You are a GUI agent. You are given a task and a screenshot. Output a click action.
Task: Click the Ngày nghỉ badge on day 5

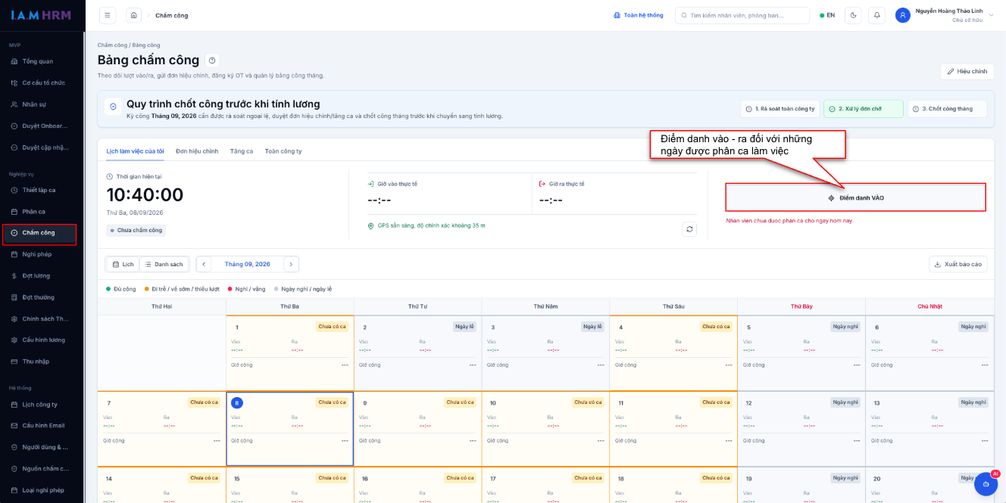click(845, 327)
